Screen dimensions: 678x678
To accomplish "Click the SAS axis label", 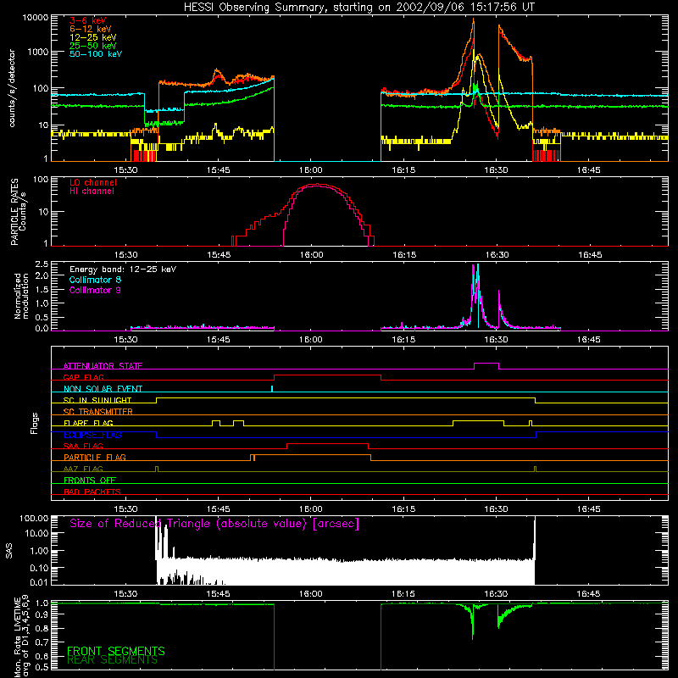I will click(x=8, y=551).
